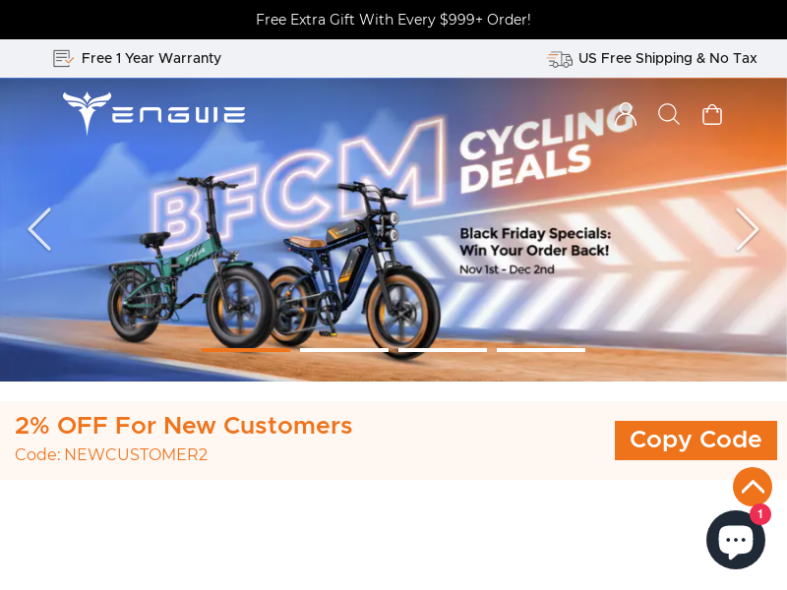The width and height of the screenshot is (787, 590).
Task: Click US Free Shipping & No Tax text
Action: point(668,58)
